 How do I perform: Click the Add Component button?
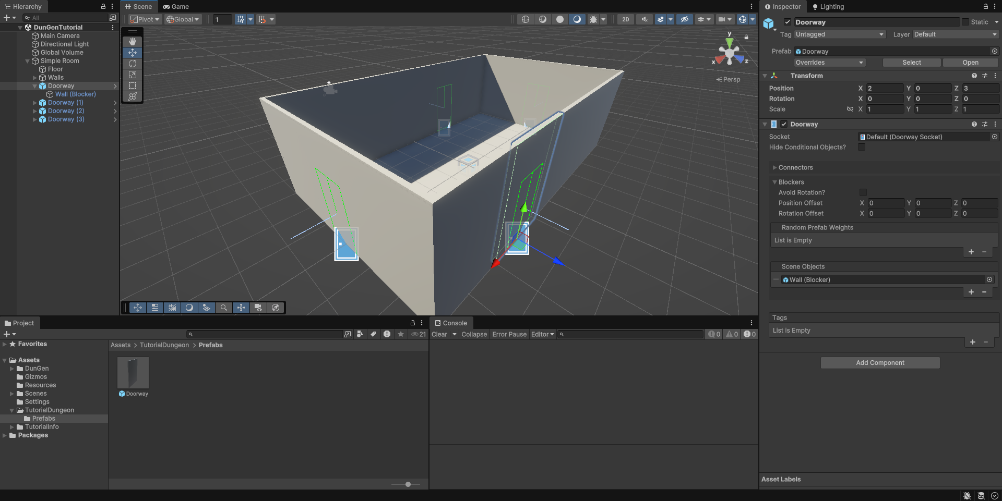pyautogui.click(x=880, y=363)
